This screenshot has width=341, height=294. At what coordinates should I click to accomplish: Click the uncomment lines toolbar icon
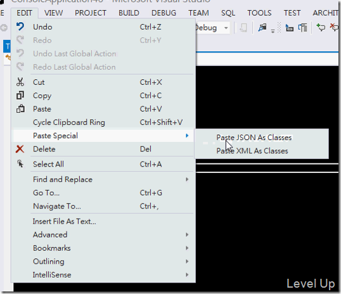[335, 28]
